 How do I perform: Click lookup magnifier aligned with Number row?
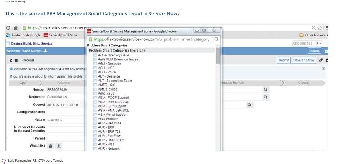pos(266,89)
